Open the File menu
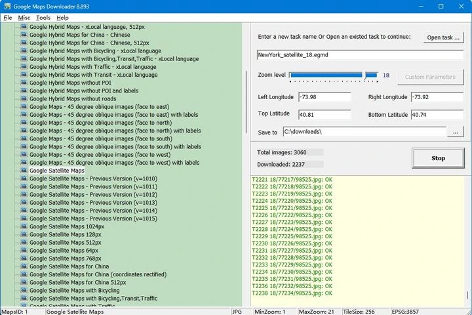This screenshot has height=315, width=472. pos(7,18)
